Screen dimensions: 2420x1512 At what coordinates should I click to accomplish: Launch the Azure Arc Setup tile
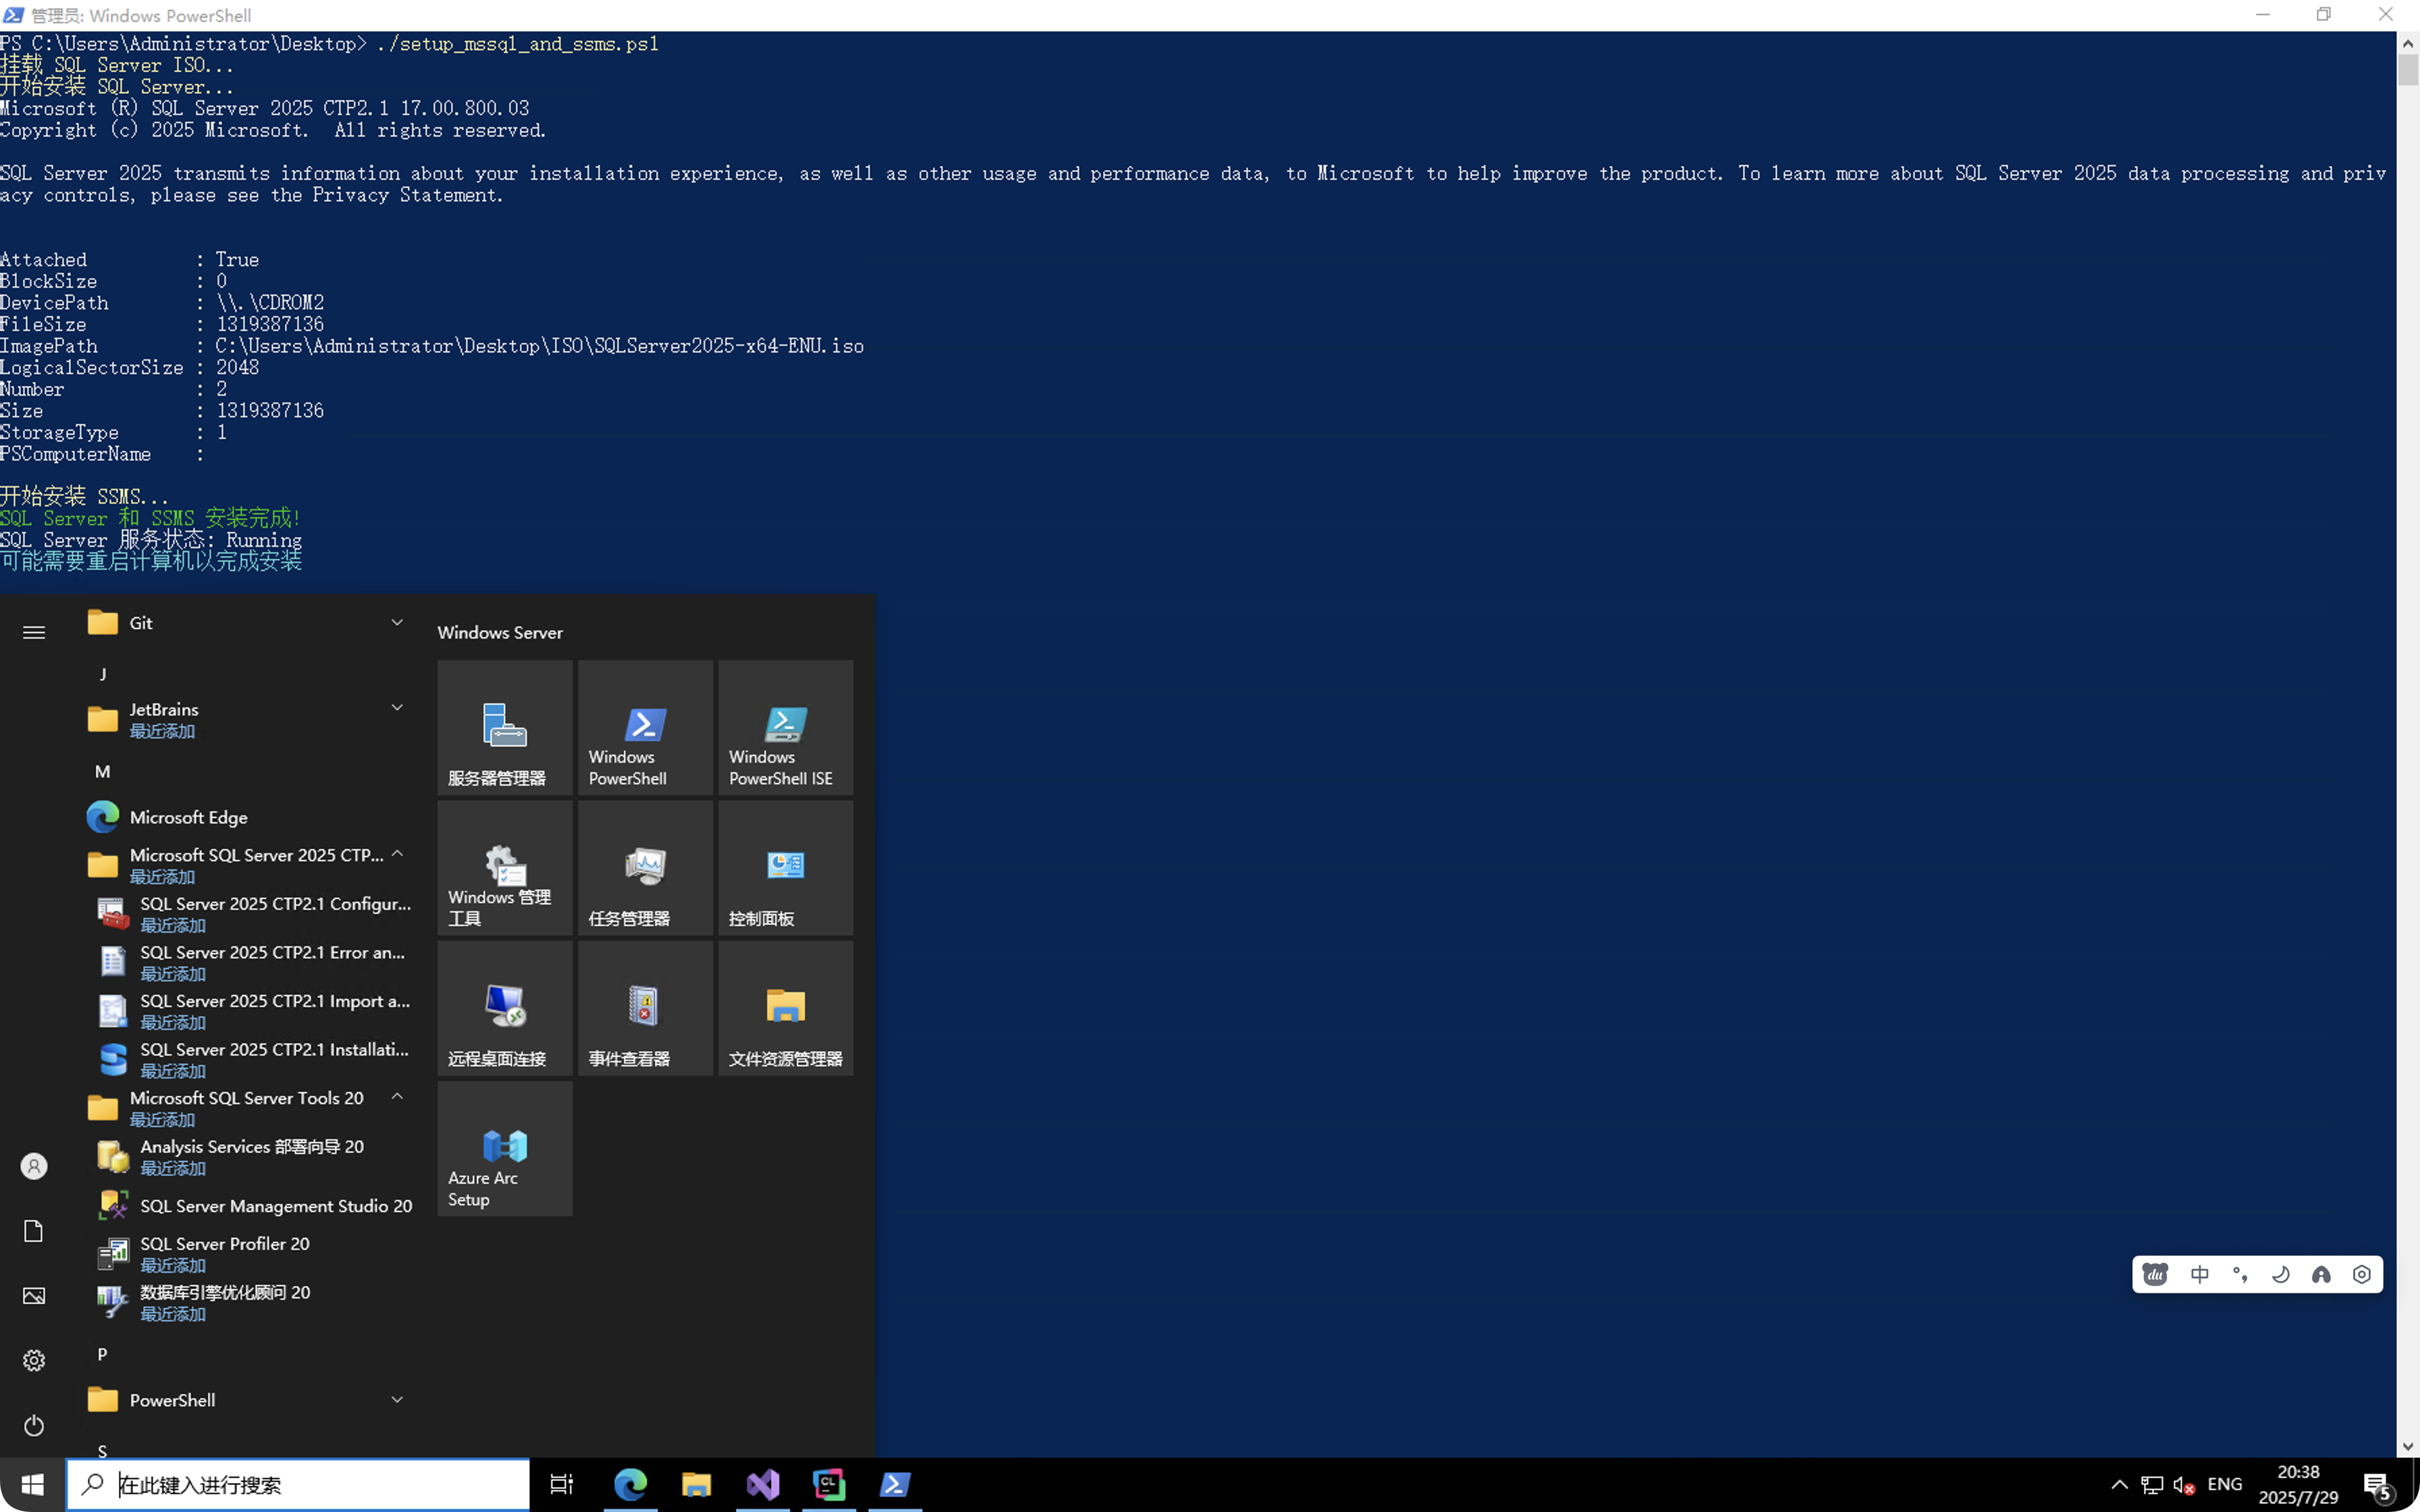(x=504, y=1148)
